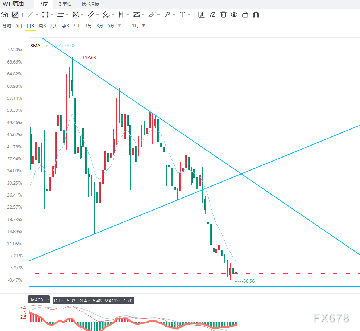Select the straight line drawing tool

(30, 15)
